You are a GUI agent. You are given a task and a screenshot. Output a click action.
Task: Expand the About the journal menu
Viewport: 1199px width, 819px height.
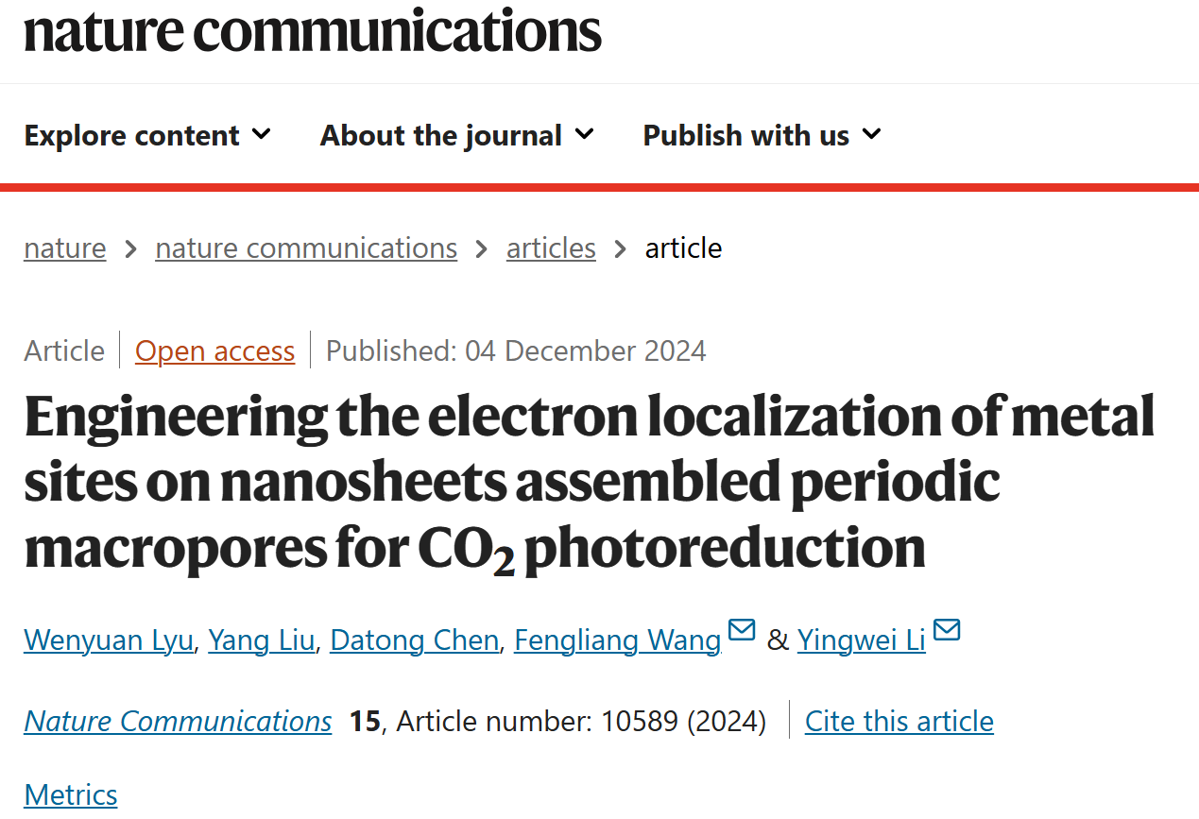point(457,135)
